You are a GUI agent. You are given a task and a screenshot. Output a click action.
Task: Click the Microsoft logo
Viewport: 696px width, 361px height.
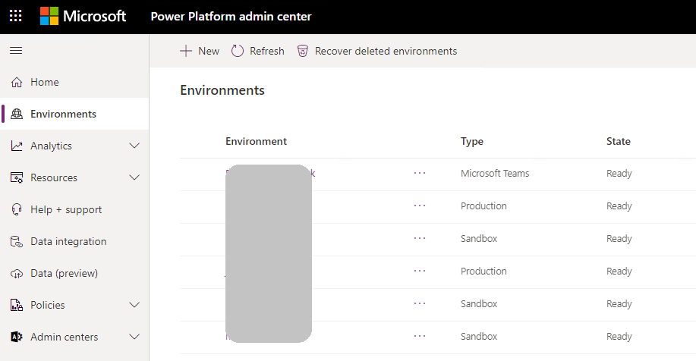click(83, 17)
